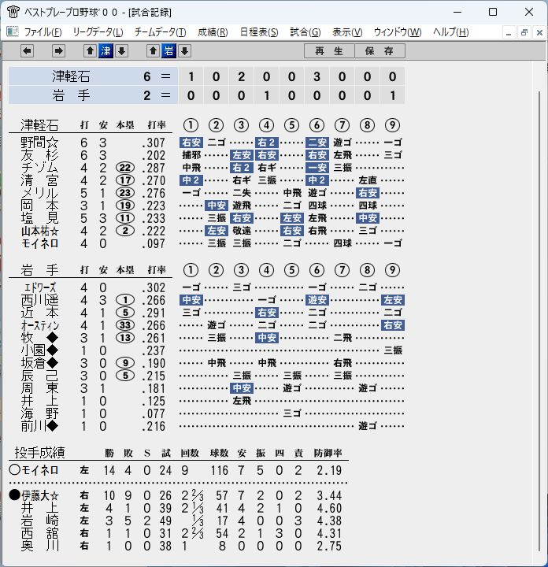Open the リーグデータ(L) menu
Viewport: 548px width, 567px height.
pos(98,32)
